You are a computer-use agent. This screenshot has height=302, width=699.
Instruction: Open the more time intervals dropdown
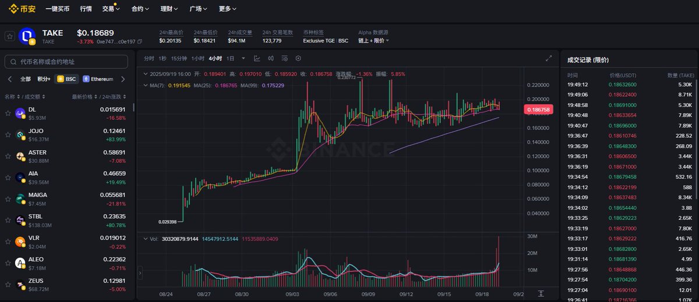pos(243,59)
